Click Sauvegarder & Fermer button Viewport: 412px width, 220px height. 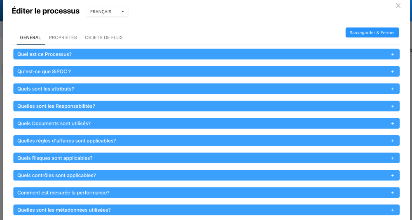(372, 32)
